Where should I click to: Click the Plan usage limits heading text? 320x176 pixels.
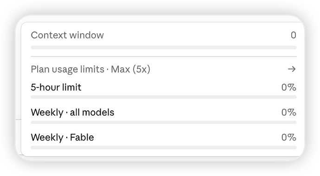pos(68,69)
